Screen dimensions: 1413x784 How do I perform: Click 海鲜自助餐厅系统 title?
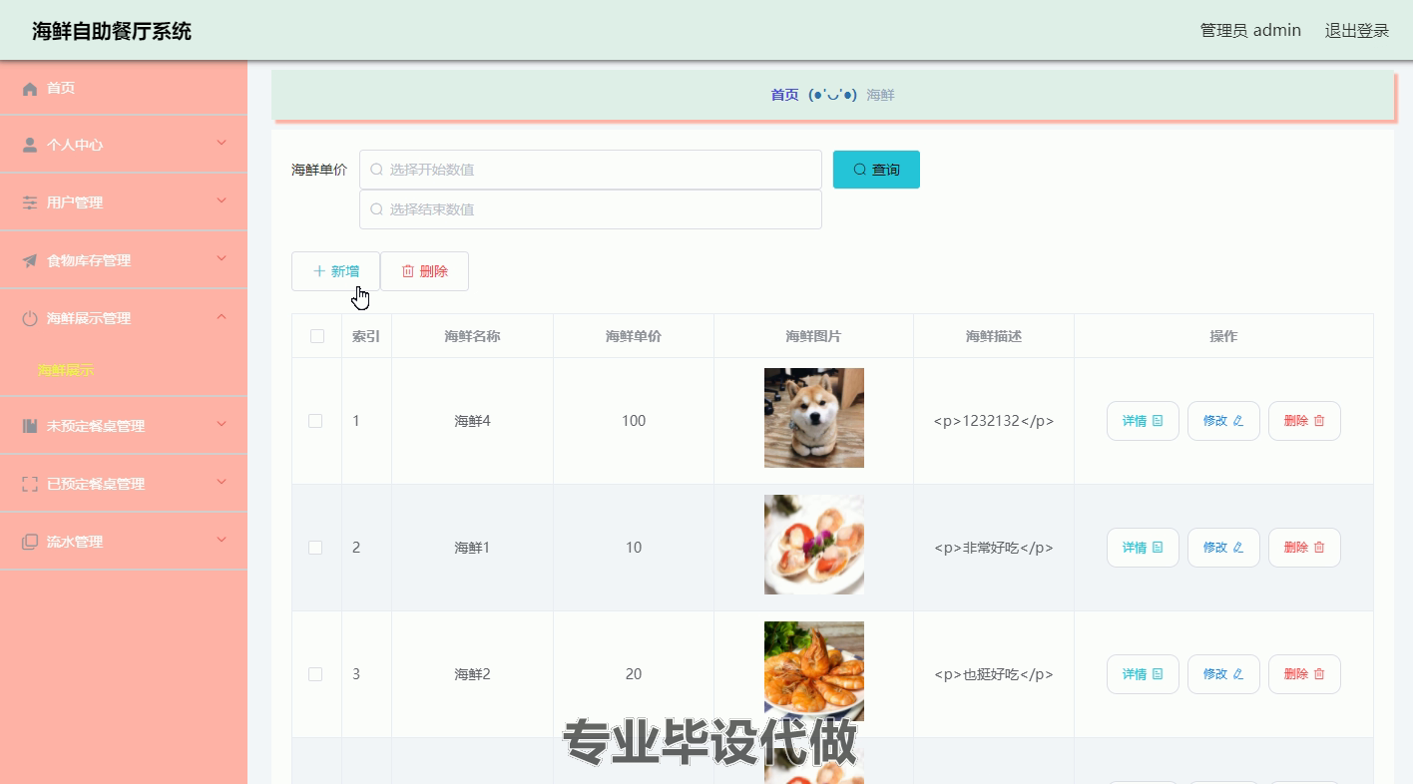tap(112, 31)
